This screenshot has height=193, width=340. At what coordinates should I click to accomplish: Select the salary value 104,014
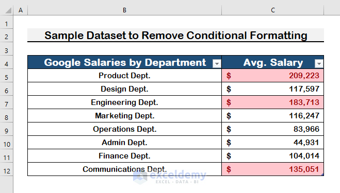273,156
